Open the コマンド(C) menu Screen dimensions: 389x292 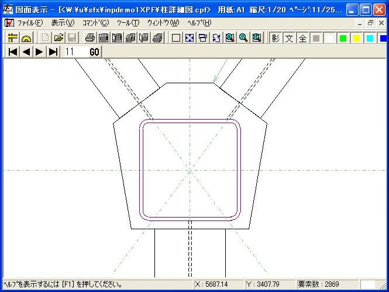[96, 23]
